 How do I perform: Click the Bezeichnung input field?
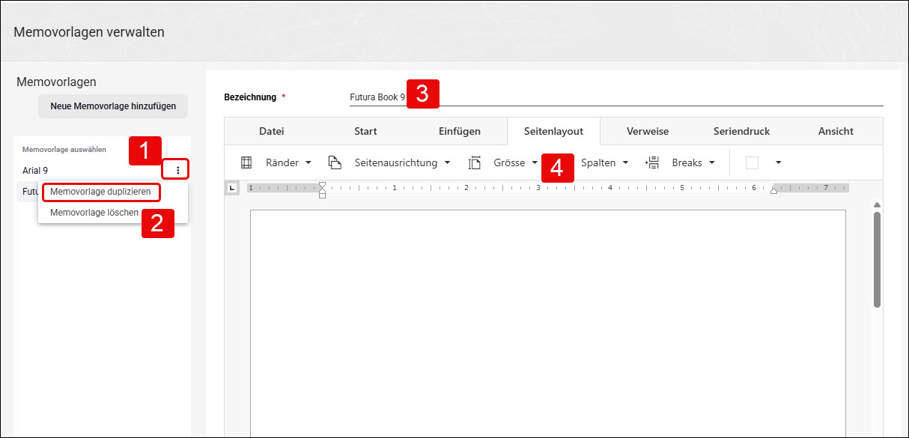pyautogui.click(x=616, y=97)
